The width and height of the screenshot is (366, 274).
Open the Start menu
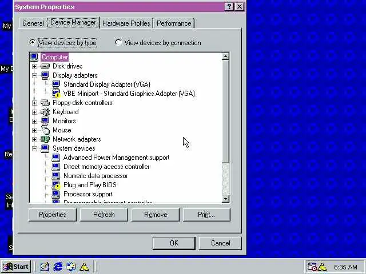click(x=16, y=267)
